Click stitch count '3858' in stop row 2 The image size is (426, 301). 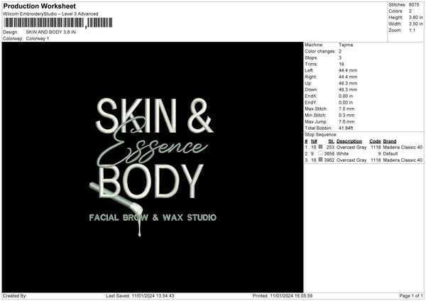coord(329,154)
